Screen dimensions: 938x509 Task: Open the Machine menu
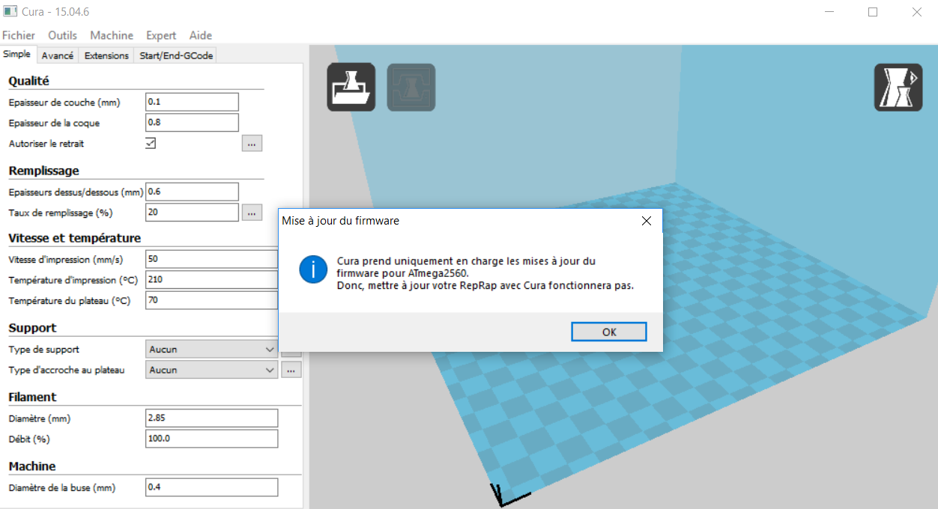tap(112, 35)
